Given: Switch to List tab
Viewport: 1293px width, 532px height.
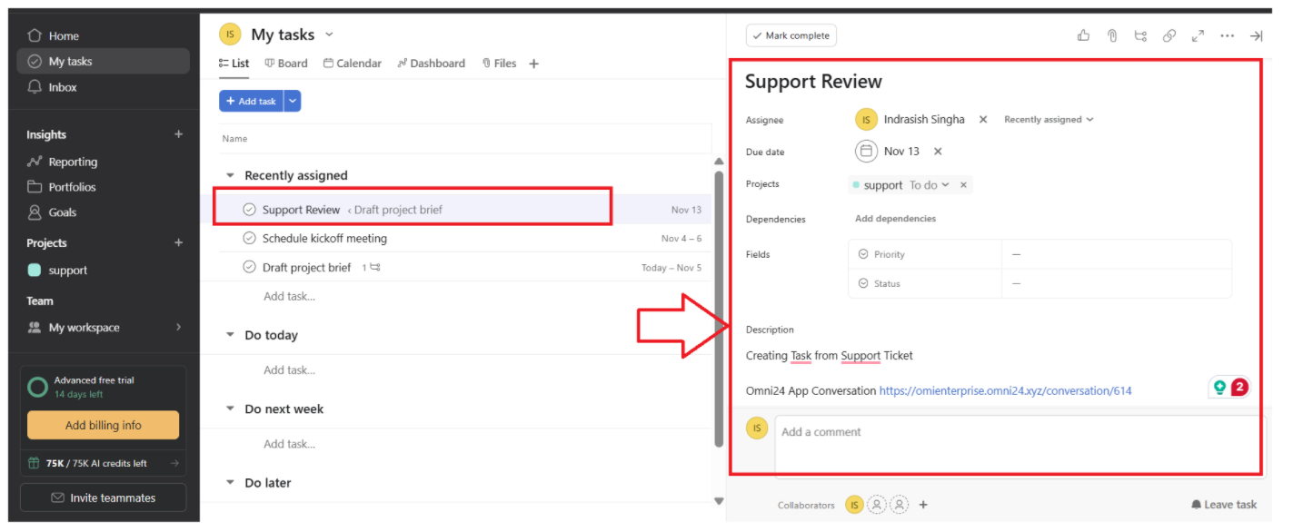Looking at the screenshot, I should (234, 64).
